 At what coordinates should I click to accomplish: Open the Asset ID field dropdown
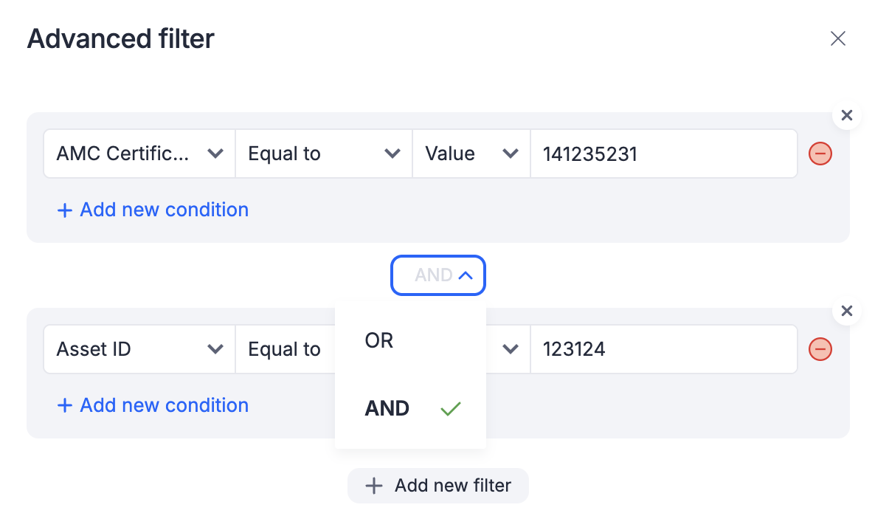[139, 349]
